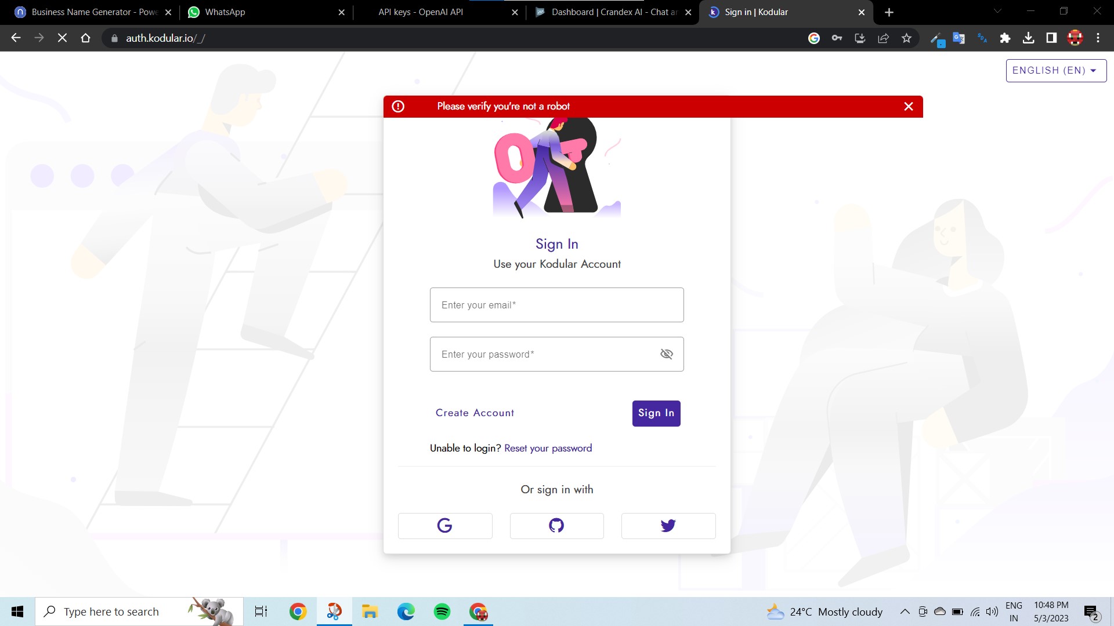Screen dimensions: 1114x626
Task: Open the notification center icon
Action: [1091, 612]
